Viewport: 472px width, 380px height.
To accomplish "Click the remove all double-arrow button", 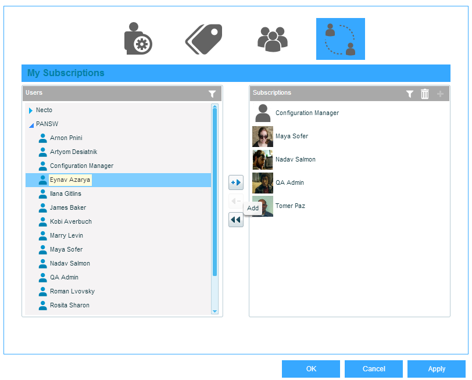I will click(235, 220).
